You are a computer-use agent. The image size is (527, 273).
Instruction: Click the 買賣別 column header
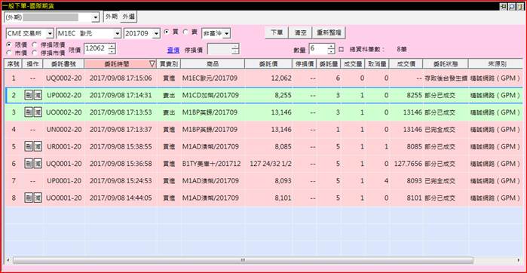click(x=168, y=64)
